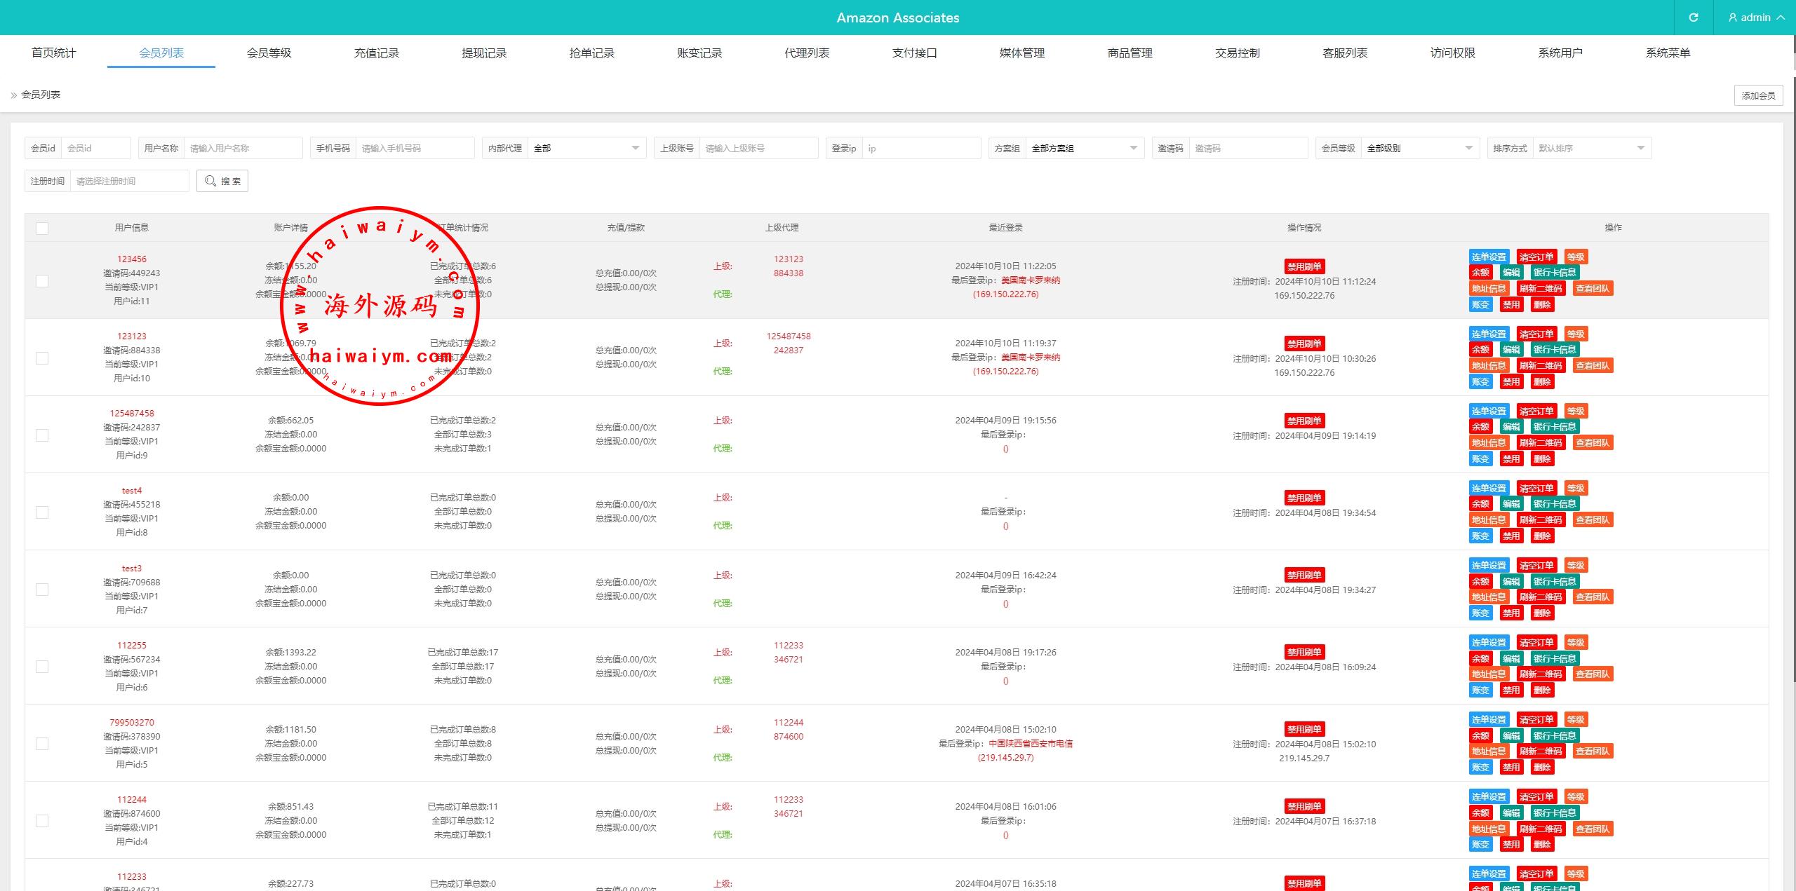Go to the 提现记录 tab
Viewport: 1796px width, 891px height.
(x=484, y=53)
